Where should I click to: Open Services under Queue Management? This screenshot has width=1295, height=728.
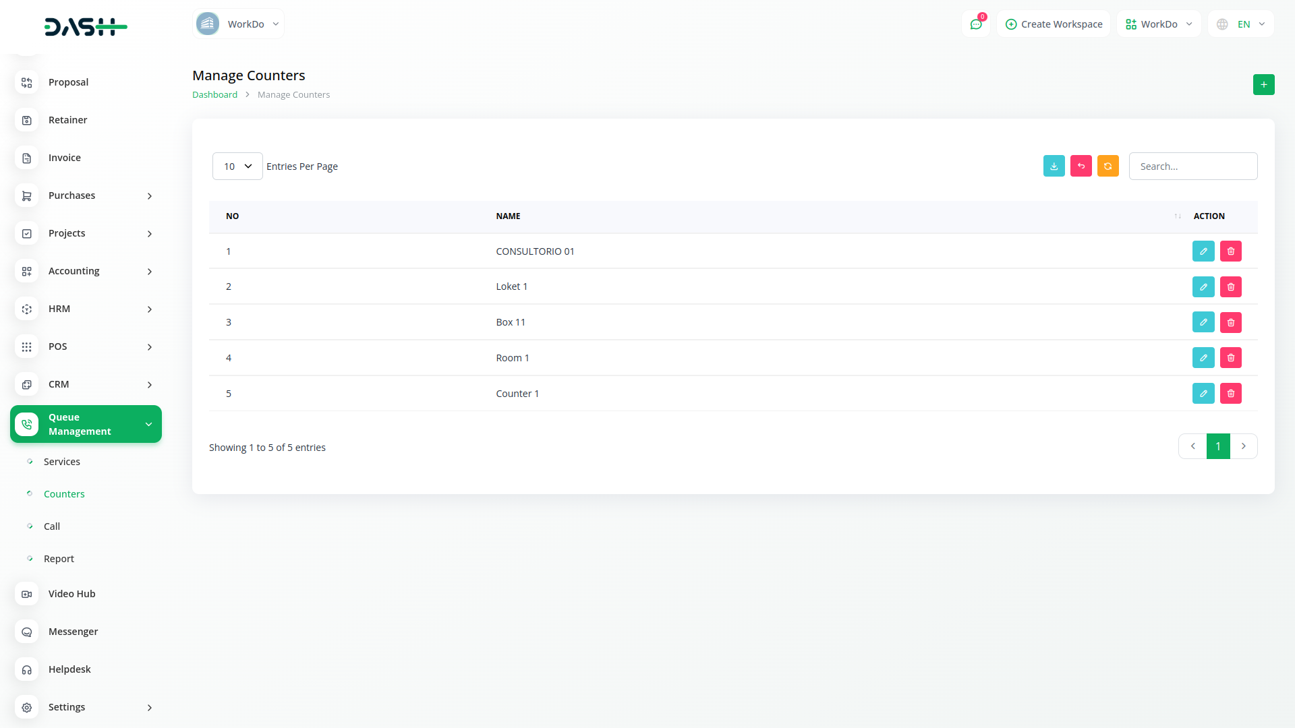pos(62,462)
